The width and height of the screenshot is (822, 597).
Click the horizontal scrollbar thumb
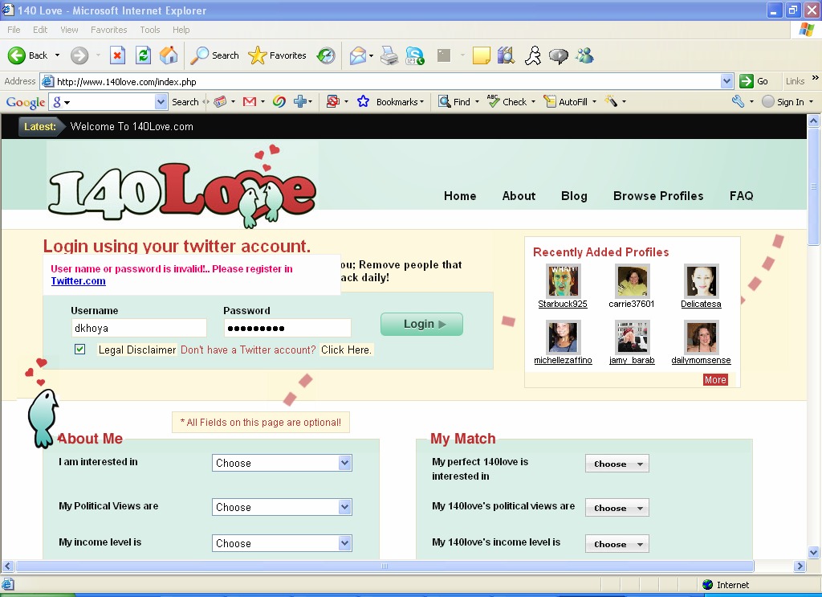click(385, 566)
